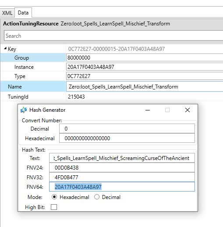Select Decimal mode radio button
Viewport: 223px width, 227px height.
pos(97,197)
